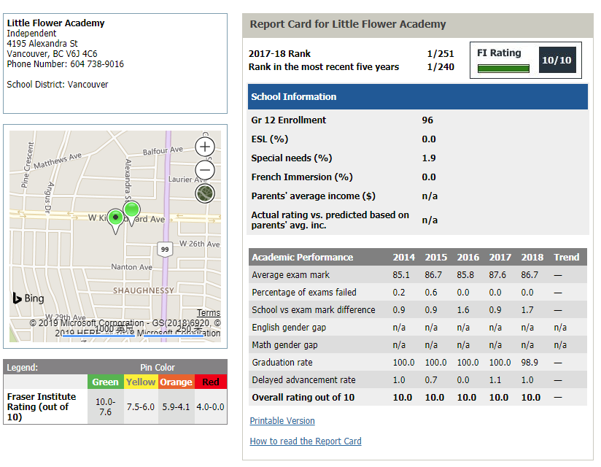This screenshot has height=467, width=601.
Task: Click Gr 12 Enrollment value 96
Action: (427, 120)
